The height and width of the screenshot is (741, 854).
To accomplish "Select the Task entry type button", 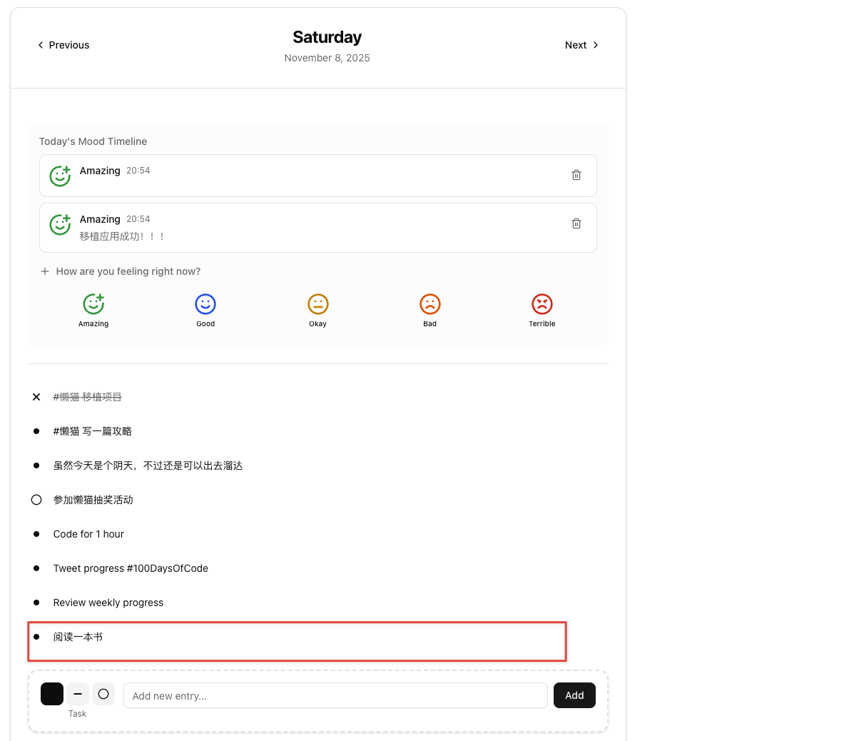I will (x=52, y=694).
